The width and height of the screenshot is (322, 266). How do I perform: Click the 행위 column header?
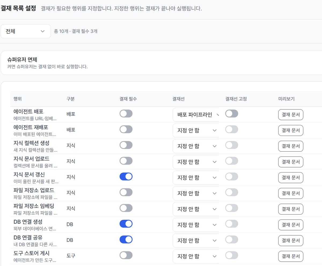click(17, 99)
